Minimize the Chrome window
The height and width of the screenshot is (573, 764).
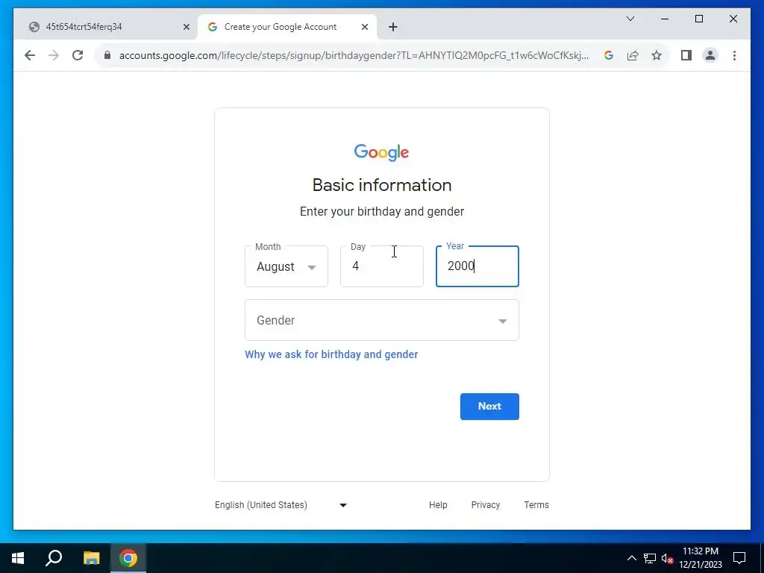(x=665, y=19)
